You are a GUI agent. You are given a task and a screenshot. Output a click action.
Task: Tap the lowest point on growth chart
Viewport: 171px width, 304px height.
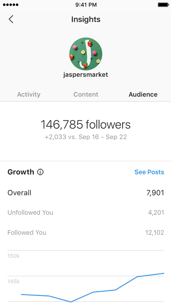[71, 302]
